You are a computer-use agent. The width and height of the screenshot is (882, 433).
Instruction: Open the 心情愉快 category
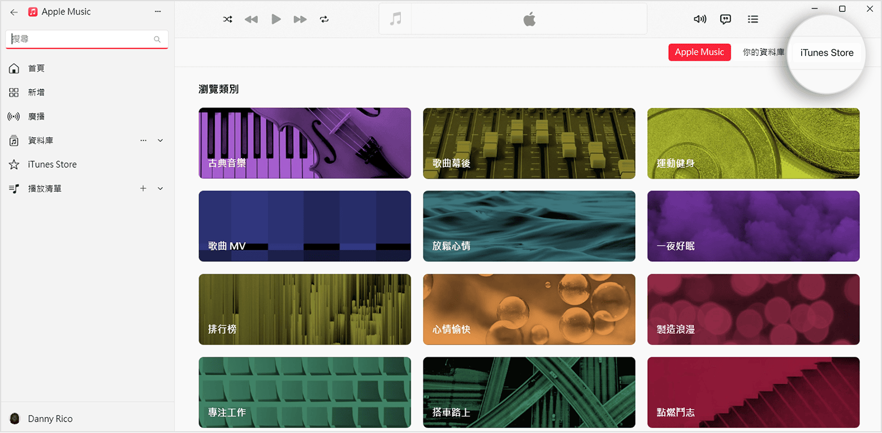click(529, 309)
